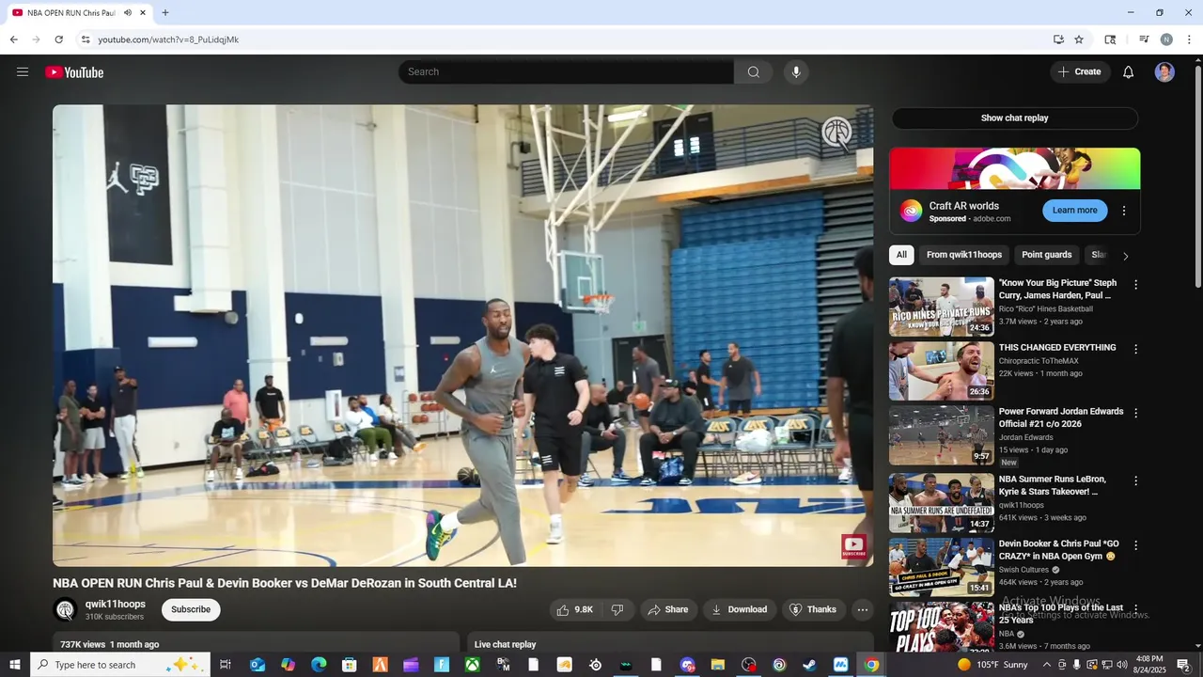
Task: Open options menu for Power Forward Jordan Edwards video
Action: 1135,414
